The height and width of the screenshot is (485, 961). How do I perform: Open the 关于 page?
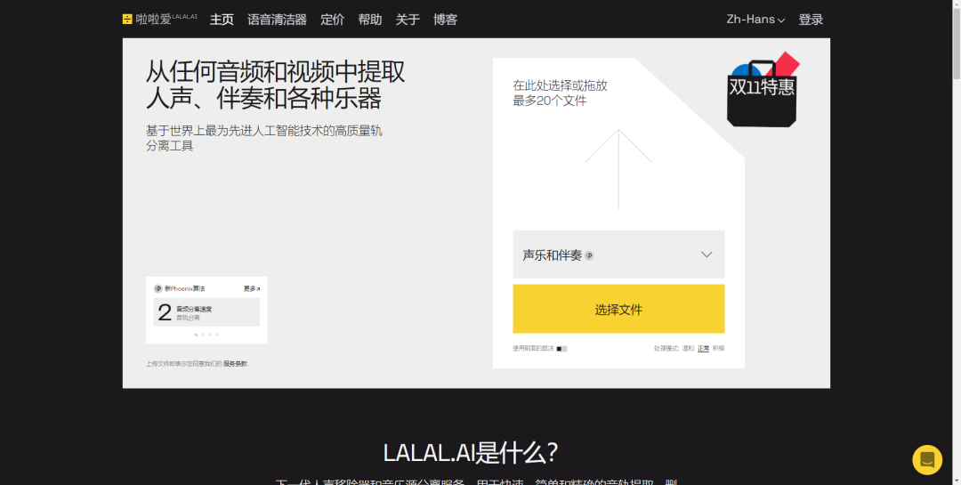coord(408,20)
